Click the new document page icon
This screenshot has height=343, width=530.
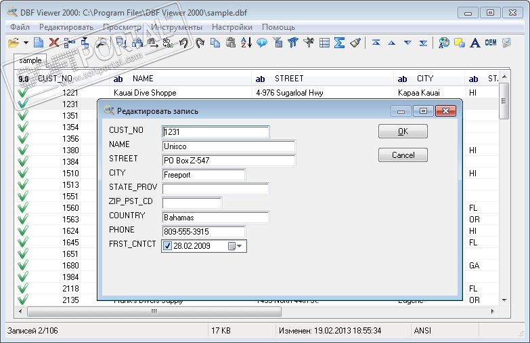(x=39, y=43)
